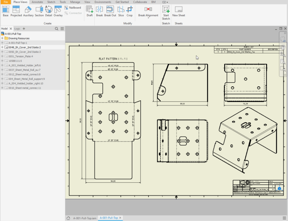Open the BM ribbon tab
Viewport: 288px width, 221px height.
(153, 2)
